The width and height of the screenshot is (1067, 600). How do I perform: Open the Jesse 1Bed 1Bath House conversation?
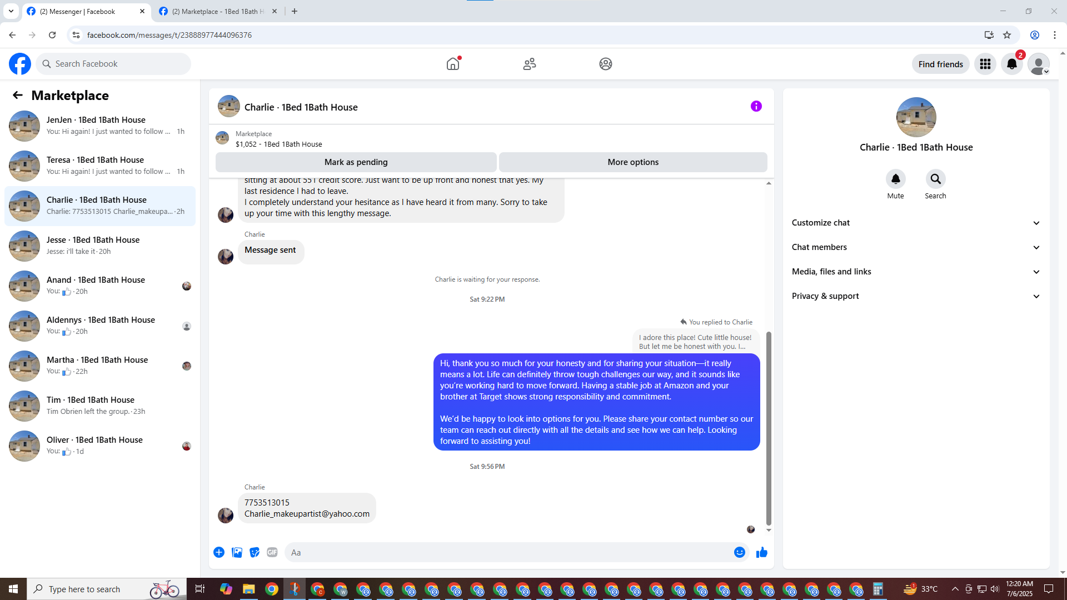[100, 246]
